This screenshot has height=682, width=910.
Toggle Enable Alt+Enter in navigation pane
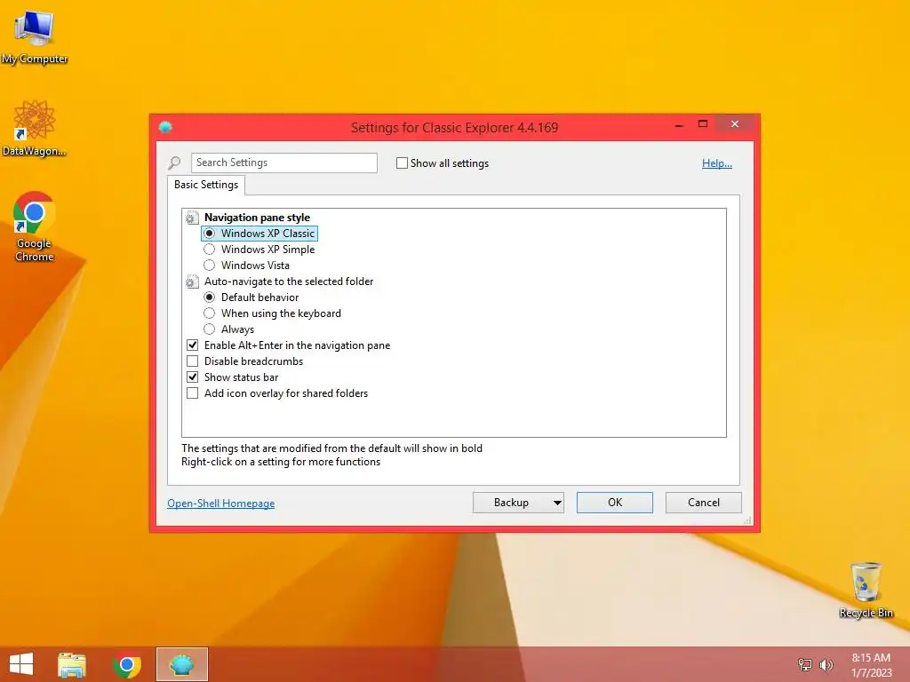(193, 345)
